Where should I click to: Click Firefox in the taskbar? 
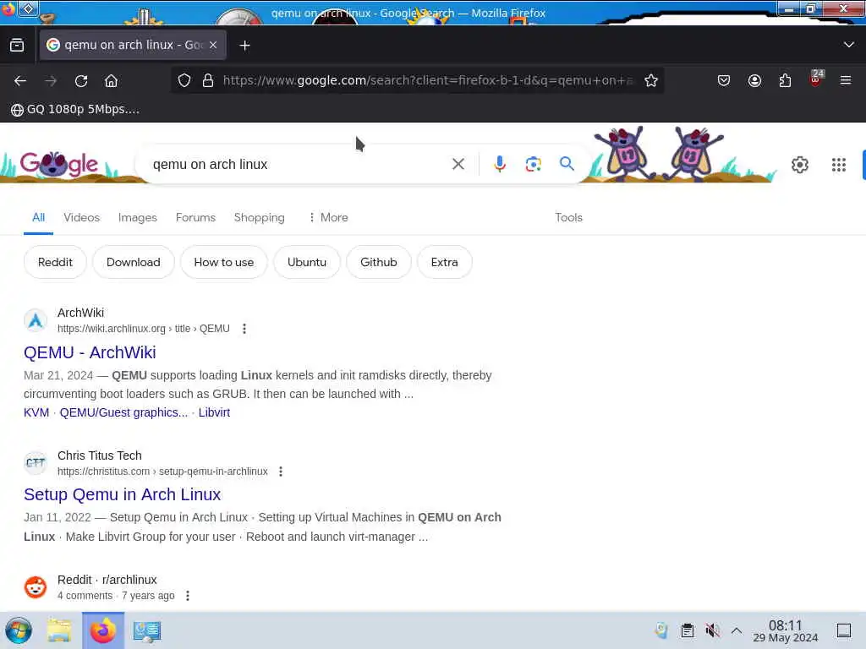click(x=102, y=630)
